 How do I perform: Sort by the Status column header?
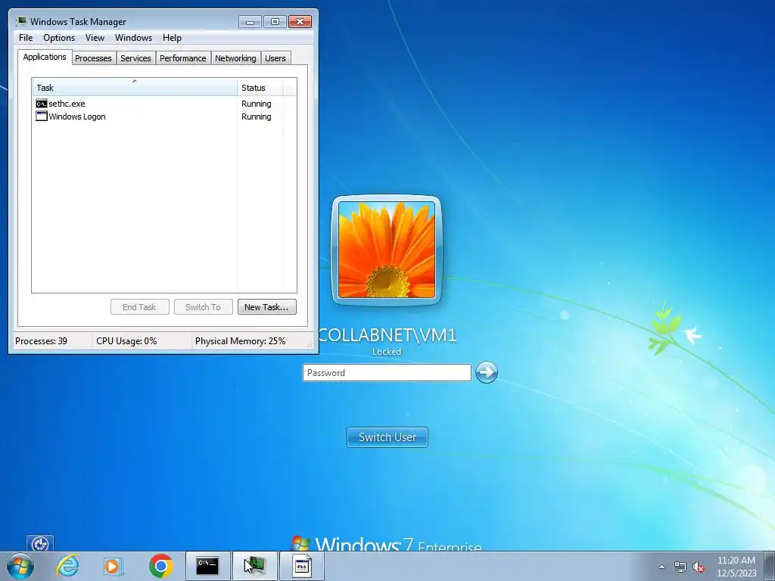click(260, 88)
